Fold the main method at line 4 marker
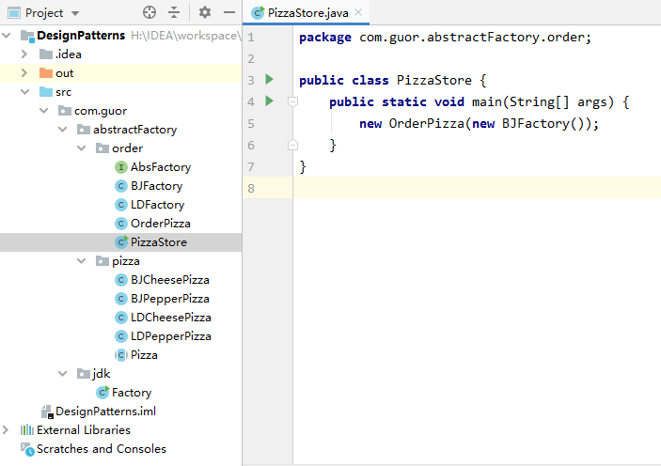Image resolution: width=661 pixels, height=466 pixels. 292,101
